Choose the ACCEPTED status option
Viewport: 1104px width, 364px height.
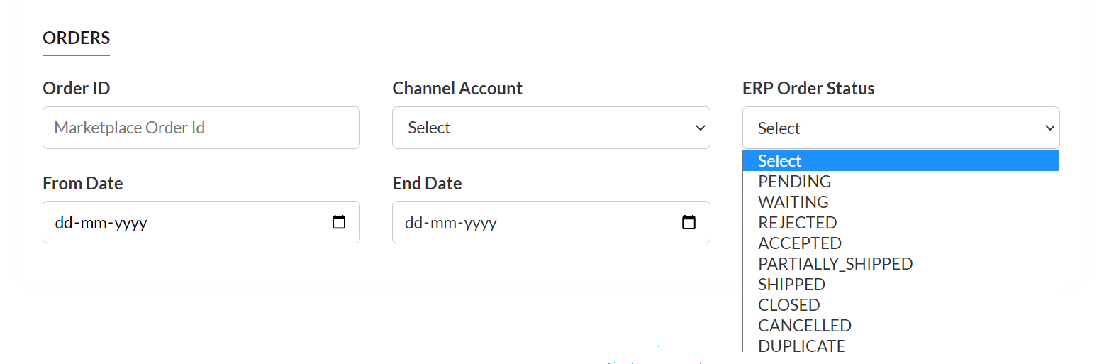point(800,243)
